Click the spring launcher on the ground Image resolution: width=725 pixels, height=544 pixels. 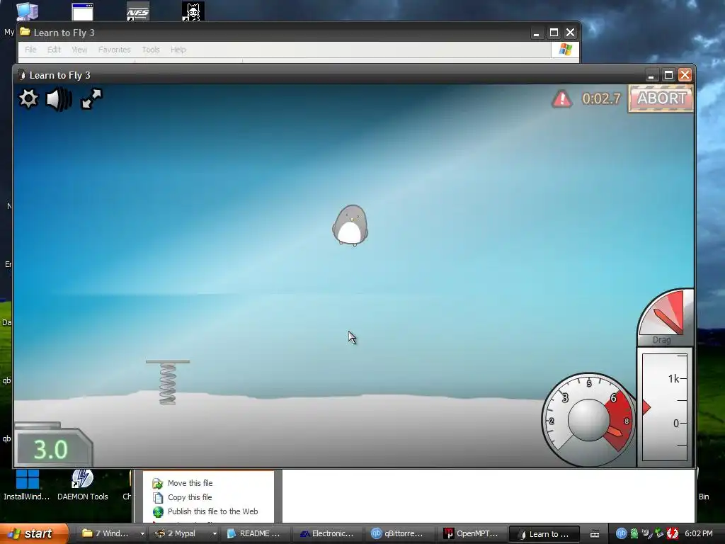[x=168, y=382]
